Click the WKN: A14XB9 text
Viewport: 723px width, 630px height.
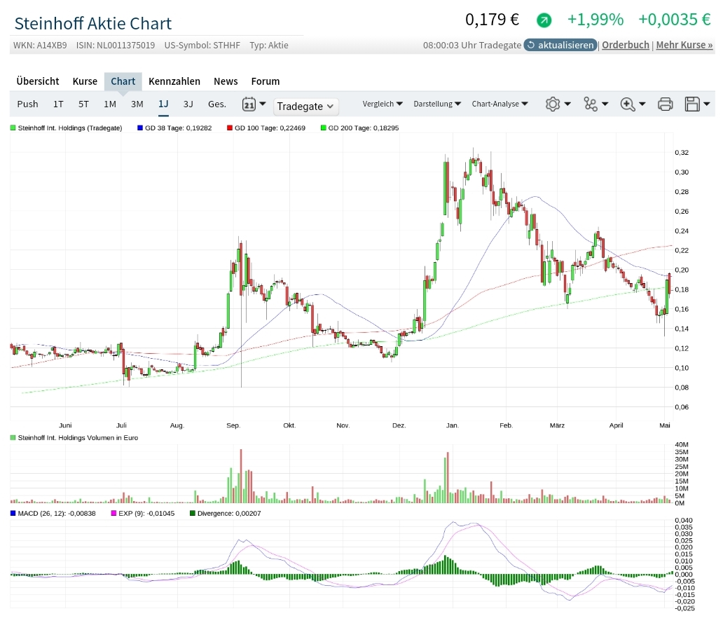40,45
